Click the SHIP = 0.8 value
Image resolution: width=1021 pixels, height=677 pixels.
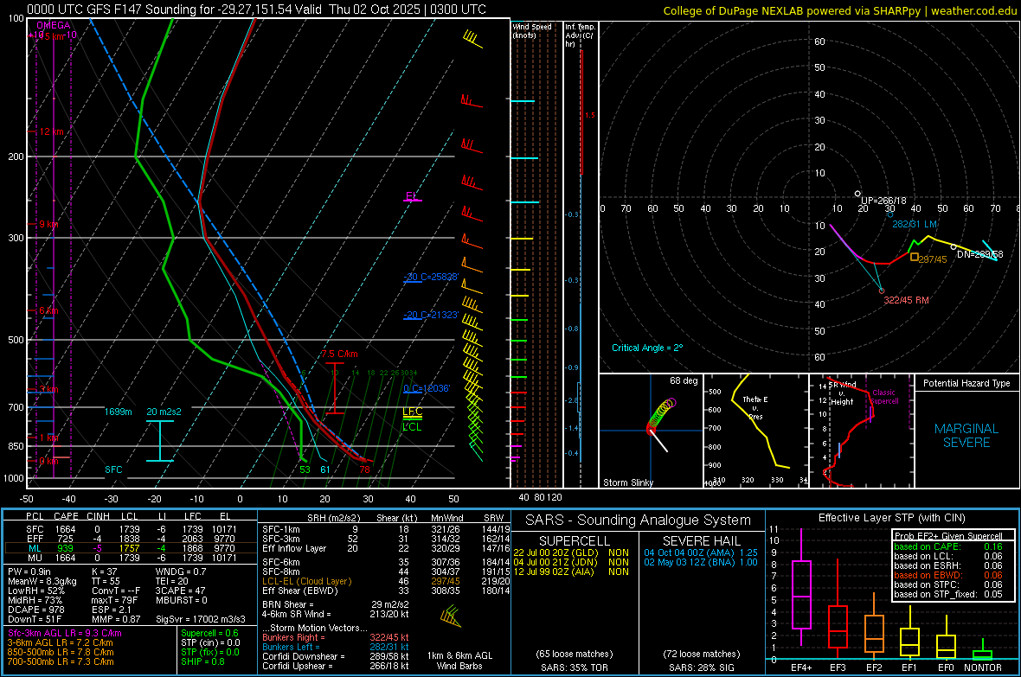tap(202, 661)
